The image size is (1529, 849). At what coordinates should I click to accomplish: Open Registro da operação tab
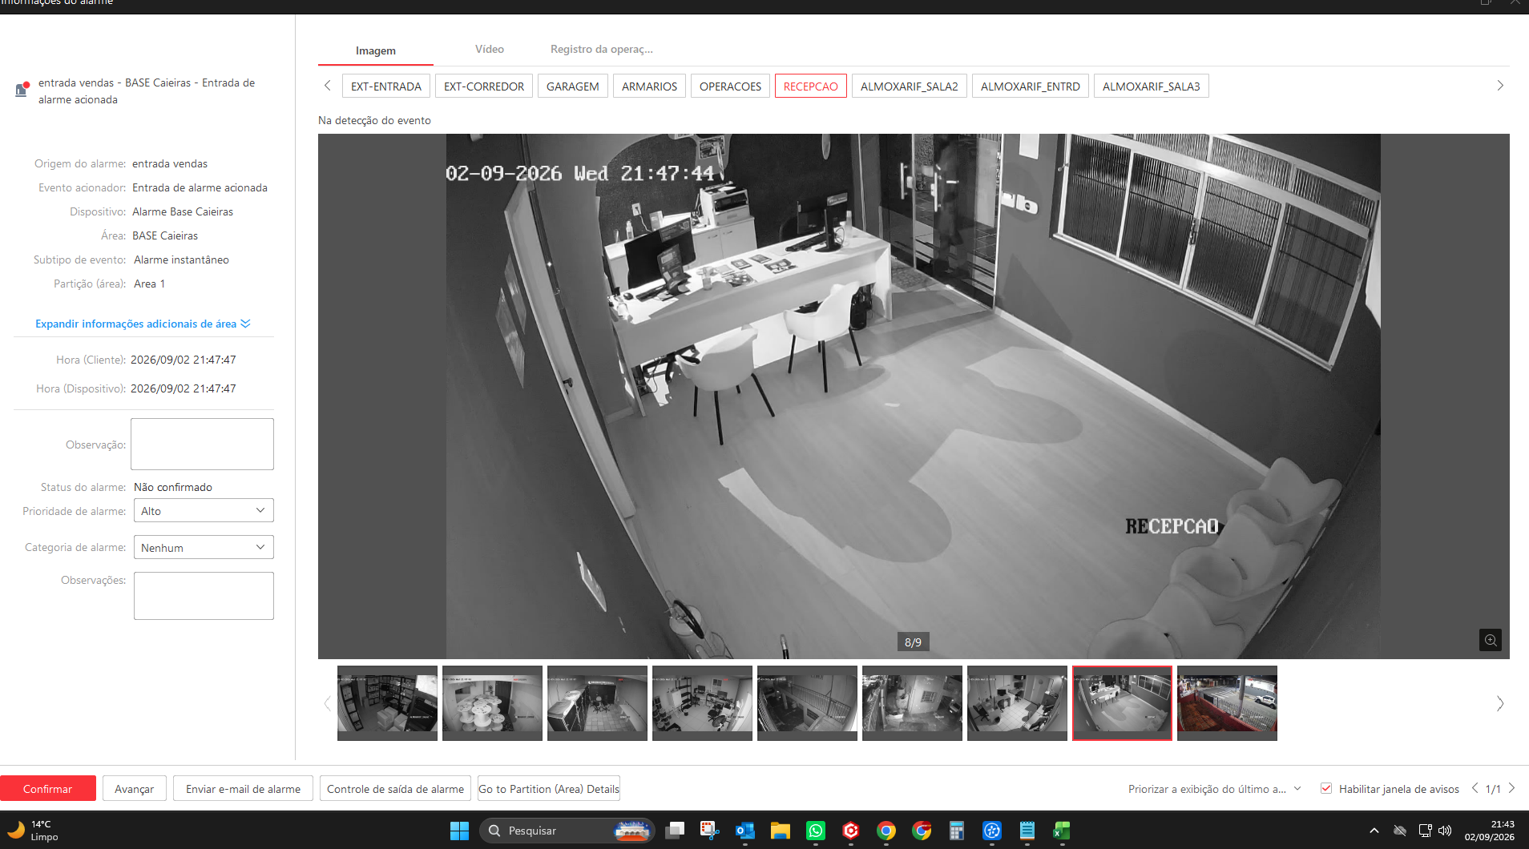click(x=602, y=49)
